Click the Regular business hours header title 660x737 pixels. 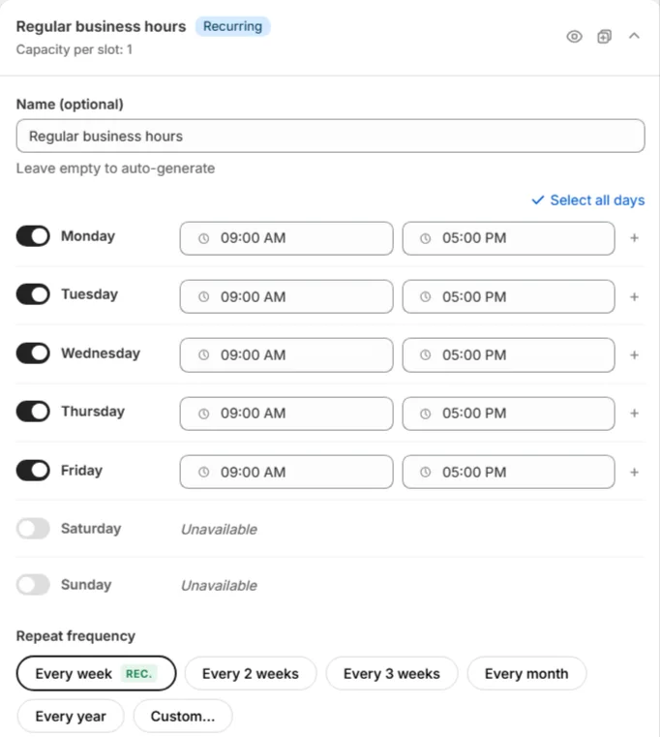(101, 26)
